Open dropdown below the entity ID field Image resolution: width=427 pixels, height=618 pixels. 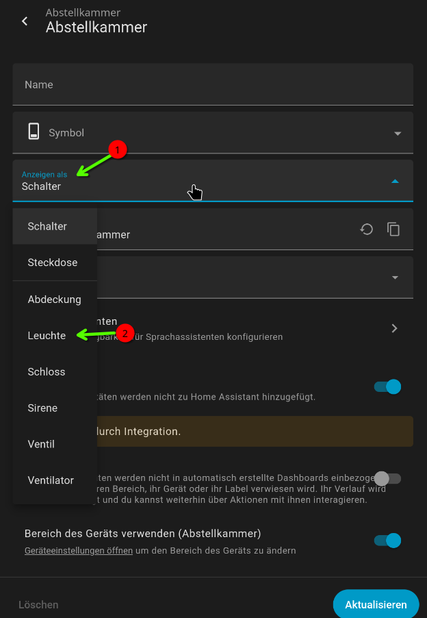point(395,277)
